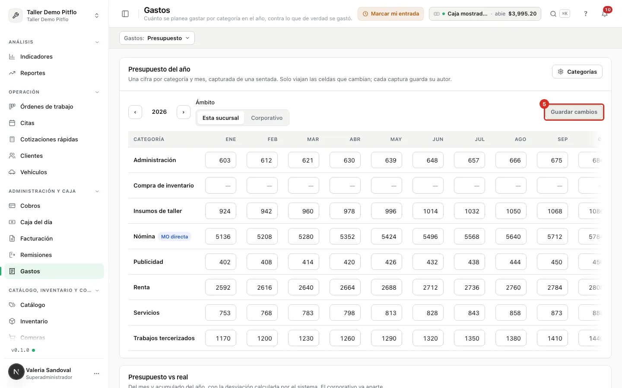Collapse the Administración y Caja section
622x388 pixels.
tap(97, 191)
